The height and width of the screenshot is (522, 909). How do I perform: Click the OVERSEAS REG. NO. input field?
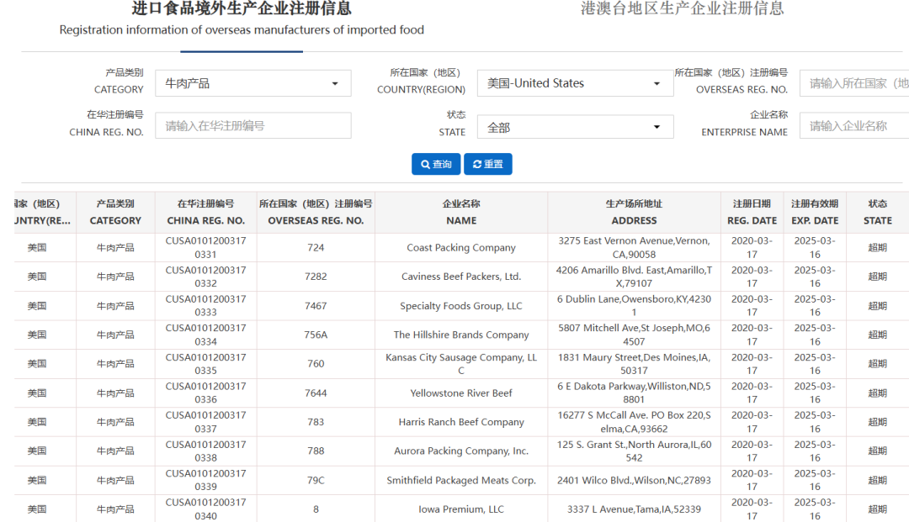pyautogui.click(x=854, y=83)
